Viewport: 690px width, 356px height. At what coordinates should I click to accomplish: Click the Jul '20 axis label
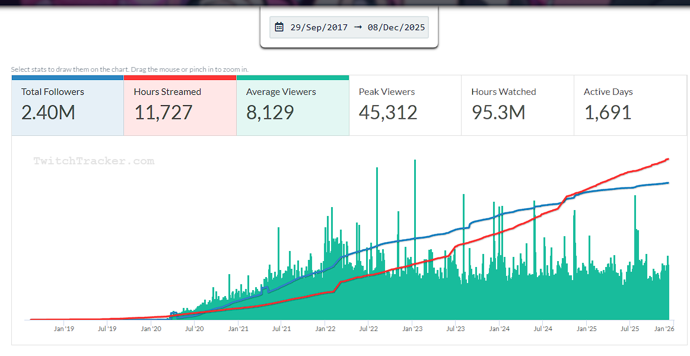(194, 329)
